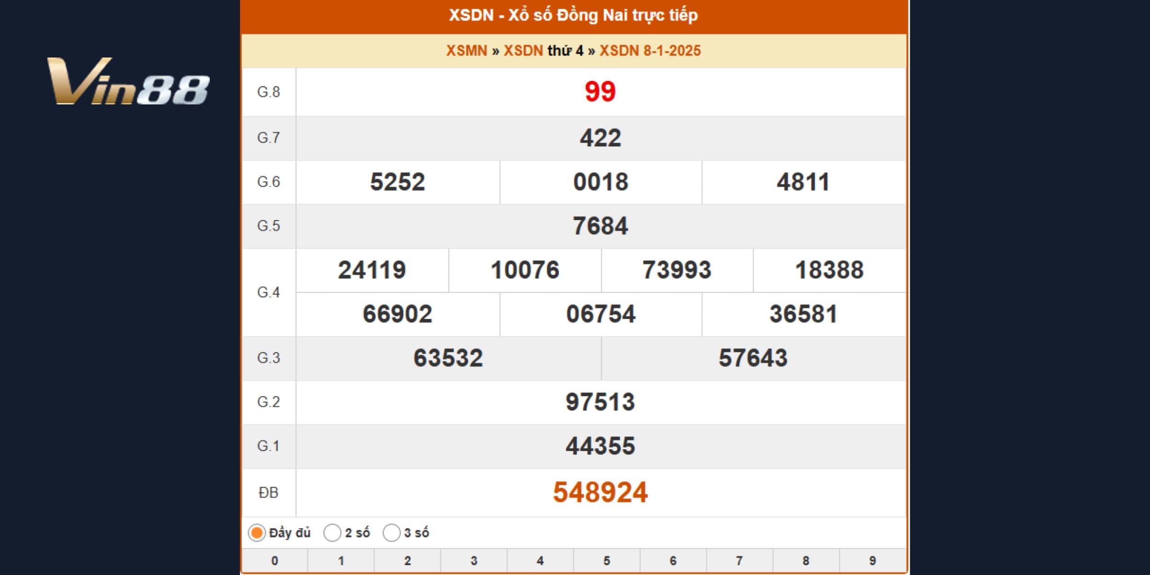Click the G.4 number 10076

(x=525, y=270)
